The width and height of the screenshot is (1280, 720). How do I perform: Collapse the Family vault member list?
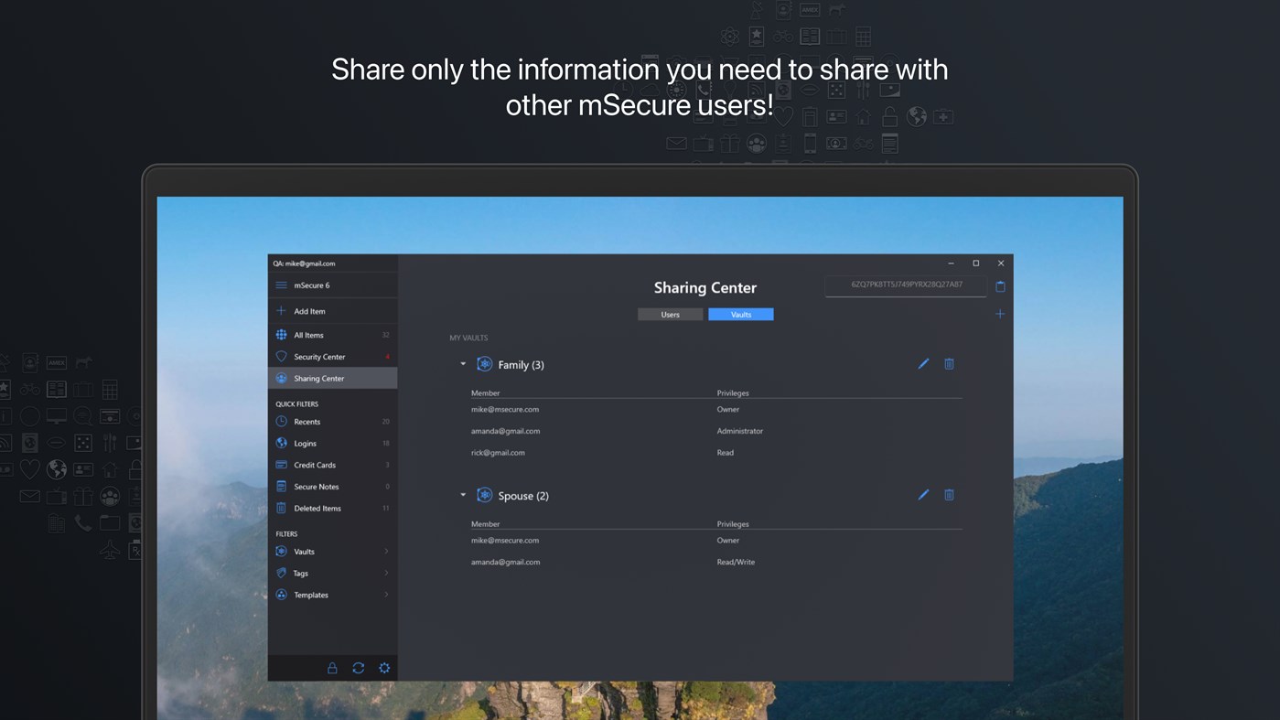click(463, 364)
